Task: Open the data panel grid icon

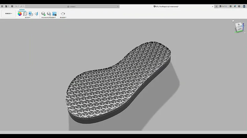Action: click(x=2, y=6)
